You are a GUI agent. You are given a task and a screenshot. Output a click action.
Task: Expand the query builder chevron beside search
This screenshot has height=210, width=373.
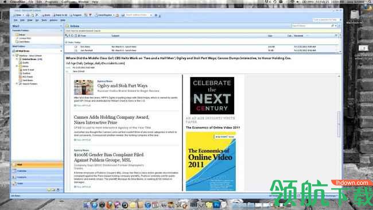(339, 26)
